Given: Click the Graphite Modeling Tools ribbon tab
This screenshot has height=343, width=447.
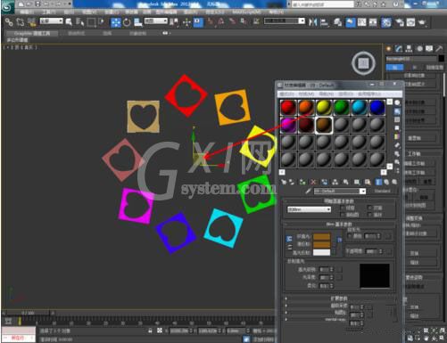Looking at the screenshot, I should [32, 33].
